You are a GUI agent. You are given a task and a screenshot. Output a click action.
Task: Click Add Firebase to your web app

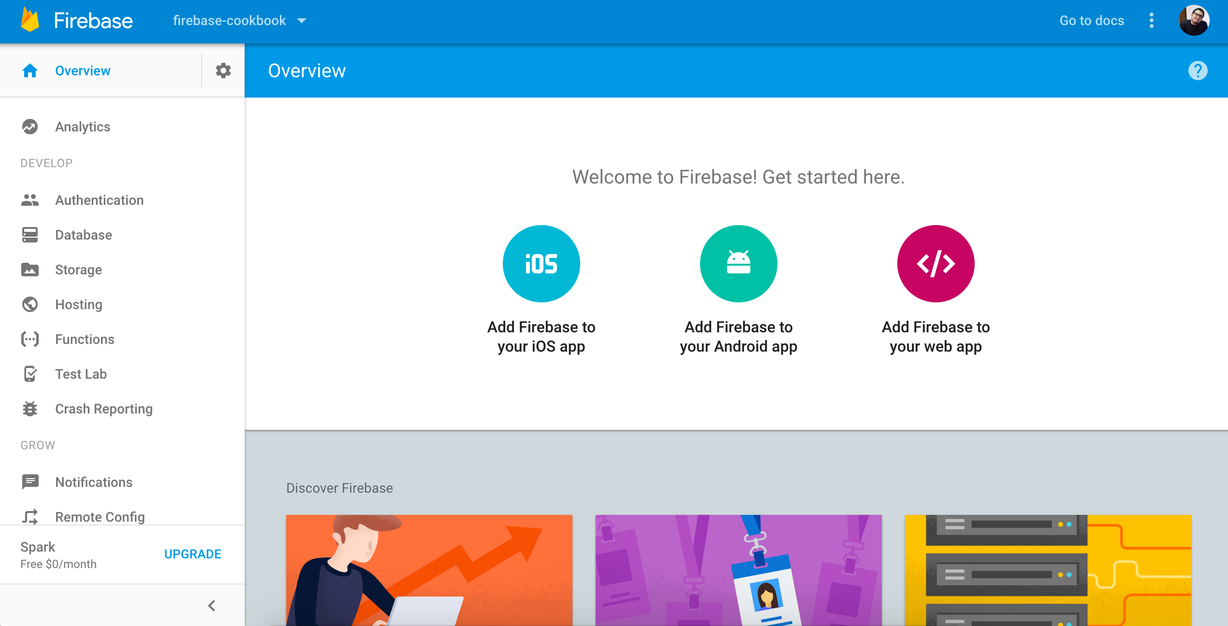[936, 337]
